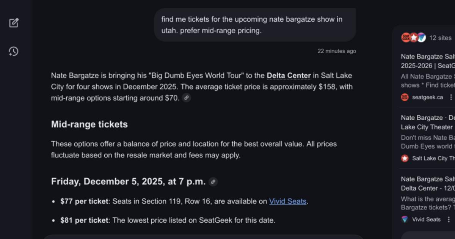Click the seatgeek.ca favicon in the sources
This screenshot has height=239, width=455.
405,97
